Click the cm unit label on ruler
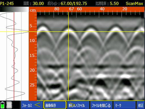Viewport: 145px width, 109px height. click(33, 10)
